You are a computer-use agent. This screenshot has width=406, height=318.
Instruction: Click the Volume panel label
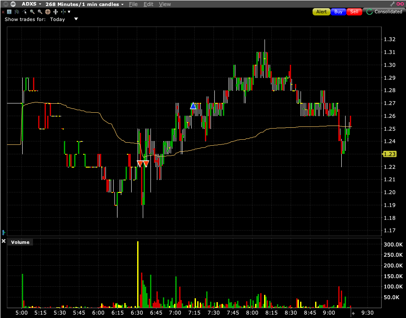point(20,242)
